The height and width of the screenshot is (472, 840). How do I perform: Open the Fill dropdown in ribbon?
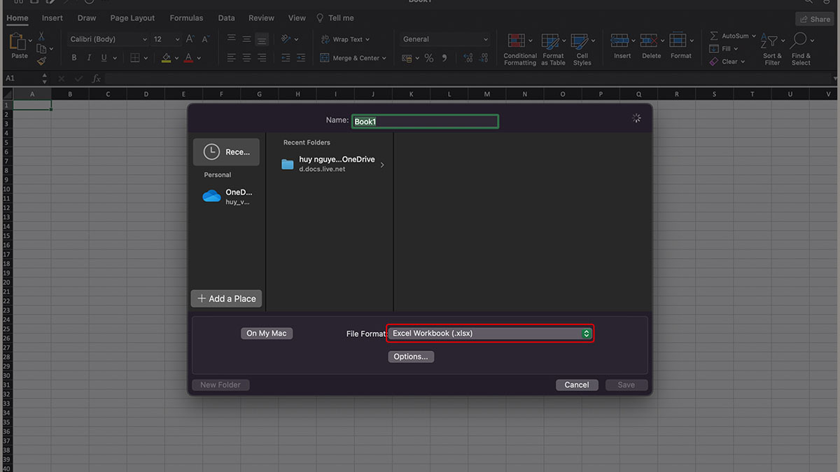pos(724,48)
